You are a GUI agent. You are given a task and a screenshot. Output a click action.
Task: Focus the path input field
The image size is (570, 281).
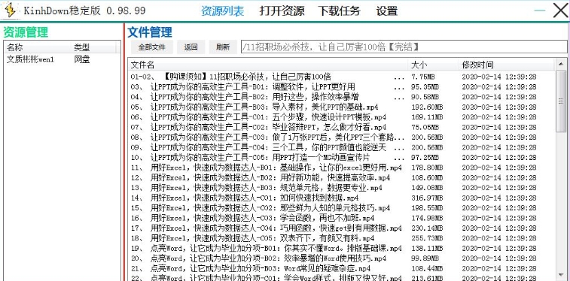pos(404,47)
